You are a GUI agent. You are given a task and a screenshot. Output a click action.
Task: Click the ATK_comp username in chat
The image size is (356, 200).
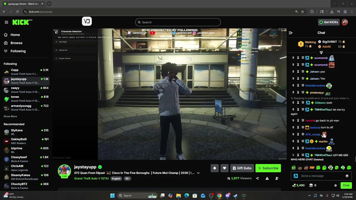(312, 134)
